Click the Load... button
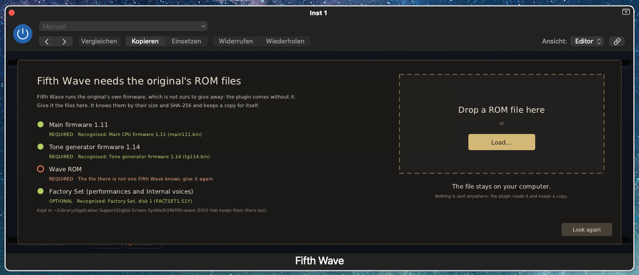Screen dimensions: 639x275 [501, 142]
